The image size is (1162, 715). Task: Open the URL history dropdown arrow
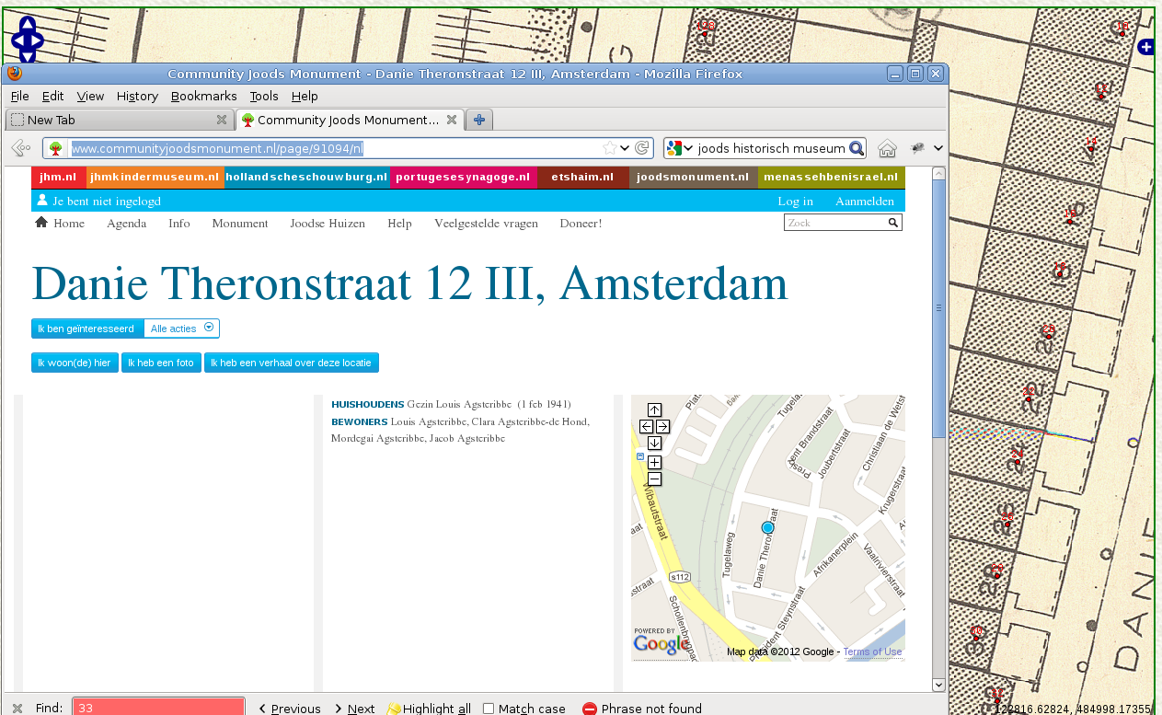click(625, 148)
